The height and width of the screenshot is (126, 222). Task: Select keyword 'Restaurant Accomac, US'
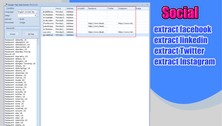[x=16, y=87]
